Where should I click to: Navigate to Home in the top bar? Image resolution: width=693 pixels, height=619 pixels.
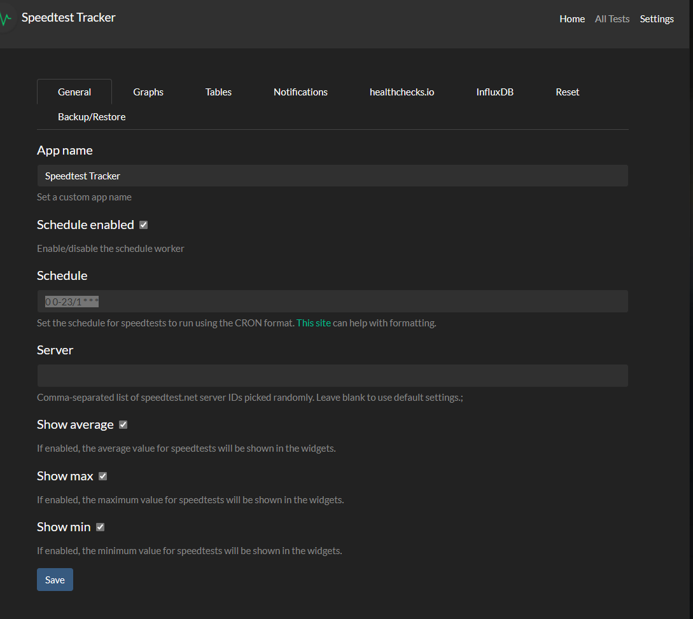pos(571,18)
